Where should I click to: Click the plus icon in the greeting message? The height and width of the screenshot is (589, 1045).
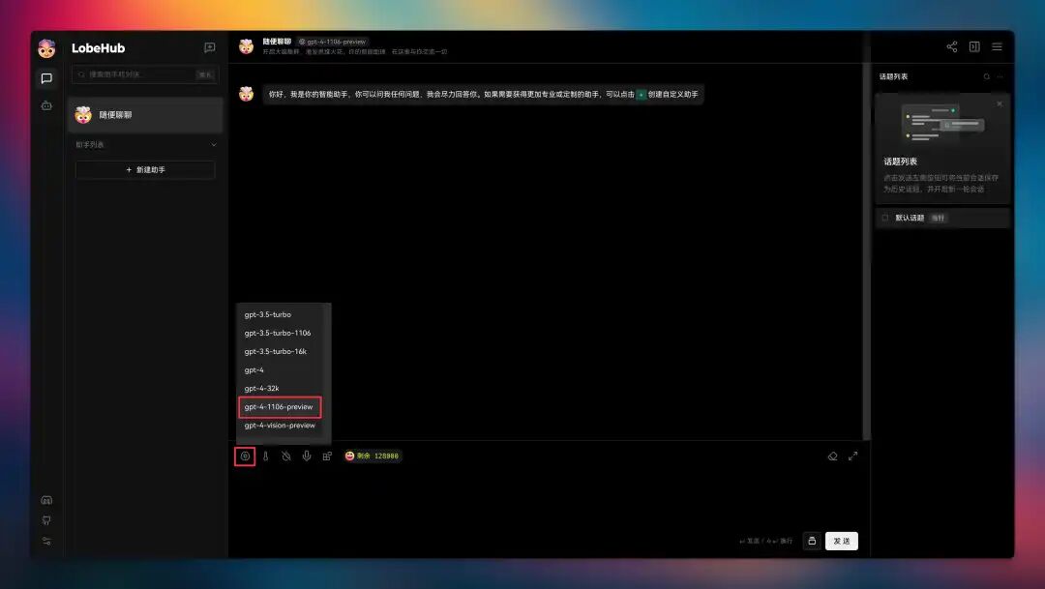tap(642, 95)
